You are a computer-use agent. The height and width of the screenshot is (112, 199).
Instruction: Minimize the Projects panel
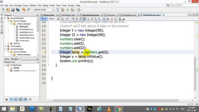[x=38, y=15]
